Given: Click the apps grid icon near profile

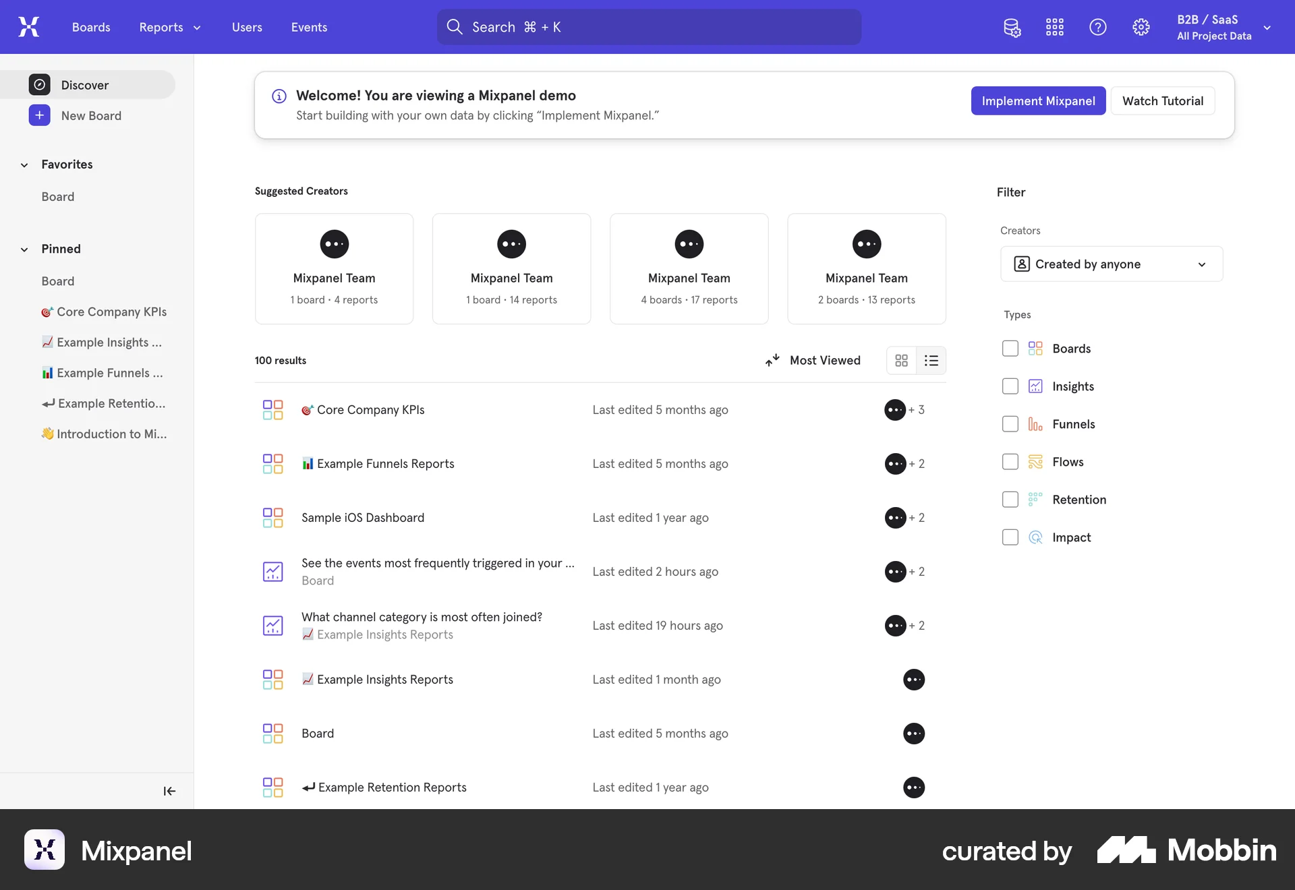Looking at the screenshot, I should pos(1054,27).
